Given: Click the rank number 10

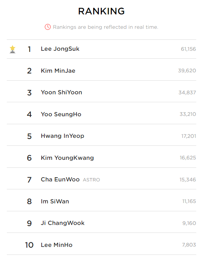Looking at the screenshot, I should (29, 245).
